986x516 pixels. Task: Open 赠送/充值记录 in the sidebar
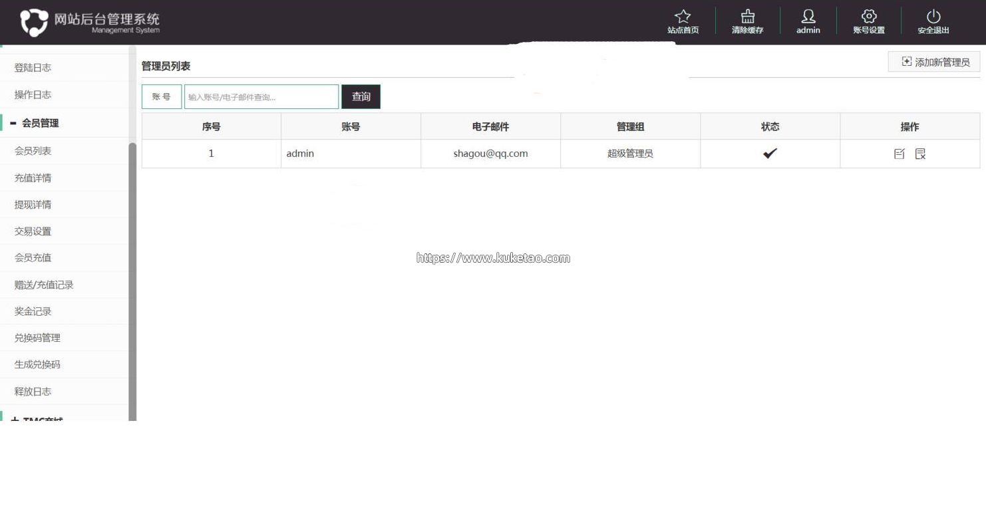(x=44, y=285)
